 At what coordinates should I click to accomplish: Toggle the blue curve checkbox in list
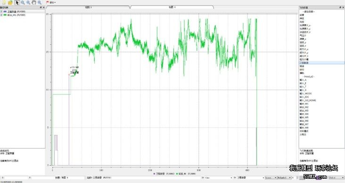(x=1, y=11)
